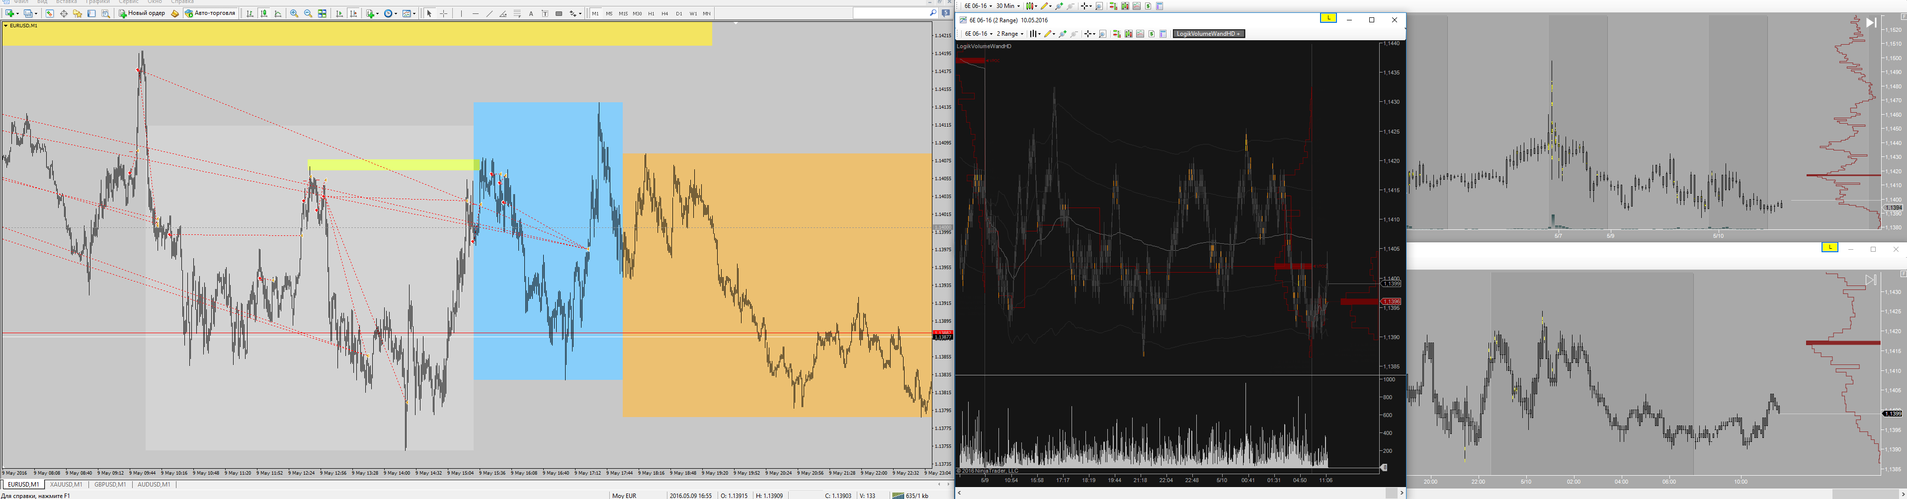Zoom out on MetaTrader chart
The width and height of the screenshot is (1907, 499).
coord(308,13)
